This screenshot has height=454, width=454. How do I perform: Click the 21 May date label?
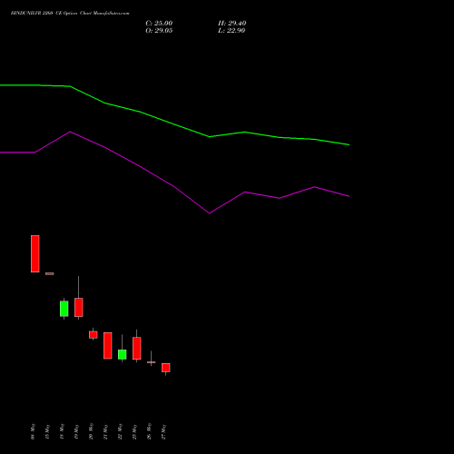coord(105,431)
